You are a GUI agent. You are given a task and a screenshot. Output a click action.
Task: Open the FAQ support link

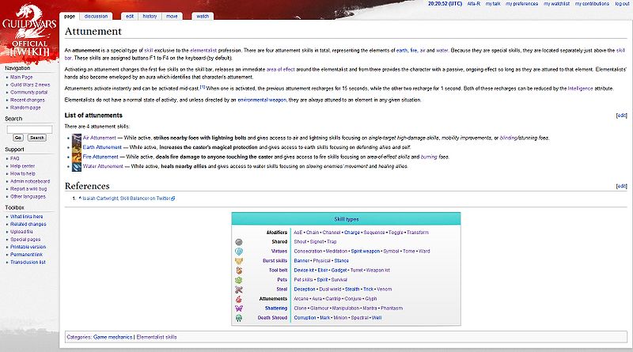click(14, 159)
